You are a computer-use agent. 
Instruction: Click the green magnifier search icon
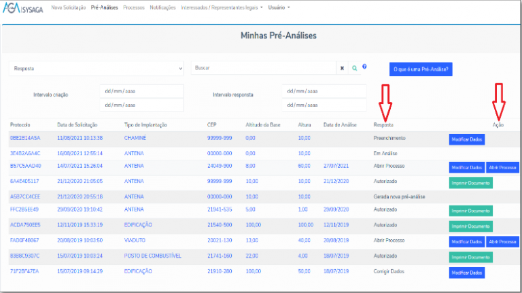pyautogui.click(x=355, y=68)
